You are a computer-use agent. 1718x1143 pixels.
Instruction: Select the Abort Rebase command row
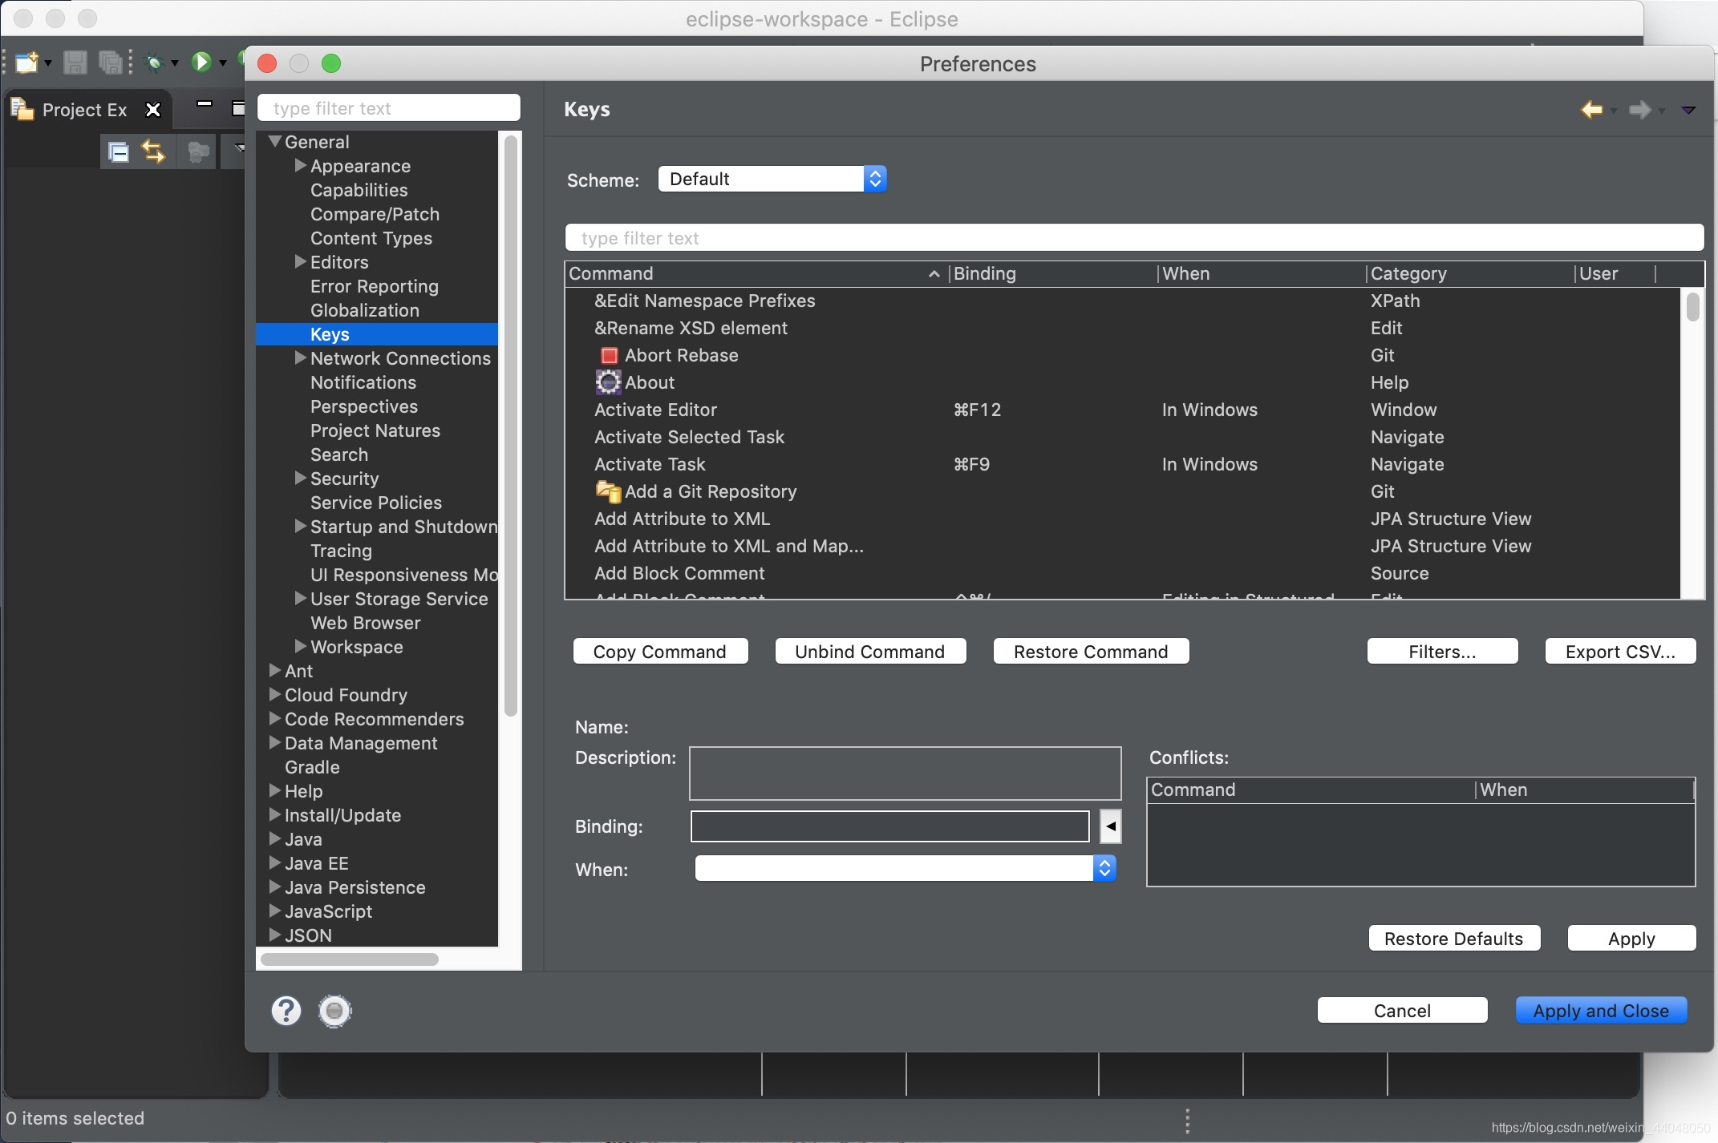1122,355
